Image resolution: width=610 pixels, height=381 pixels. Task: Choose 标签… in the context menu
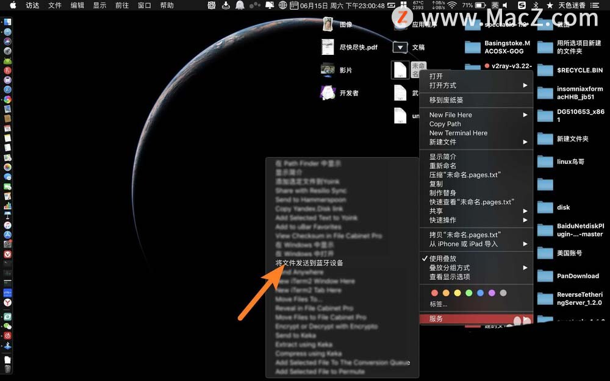(476, 304)
